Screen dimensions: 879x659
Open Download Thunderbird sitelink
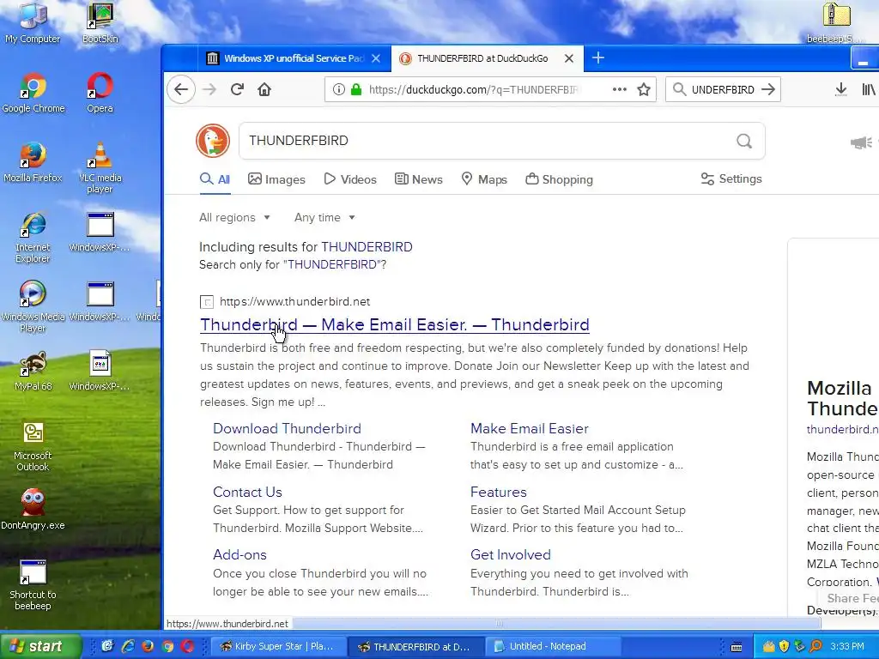click(x=287, y=428)
